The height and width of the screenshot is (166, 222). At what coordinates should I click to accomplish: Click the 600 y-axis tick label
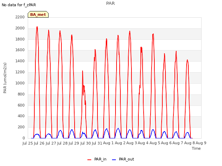21,105
